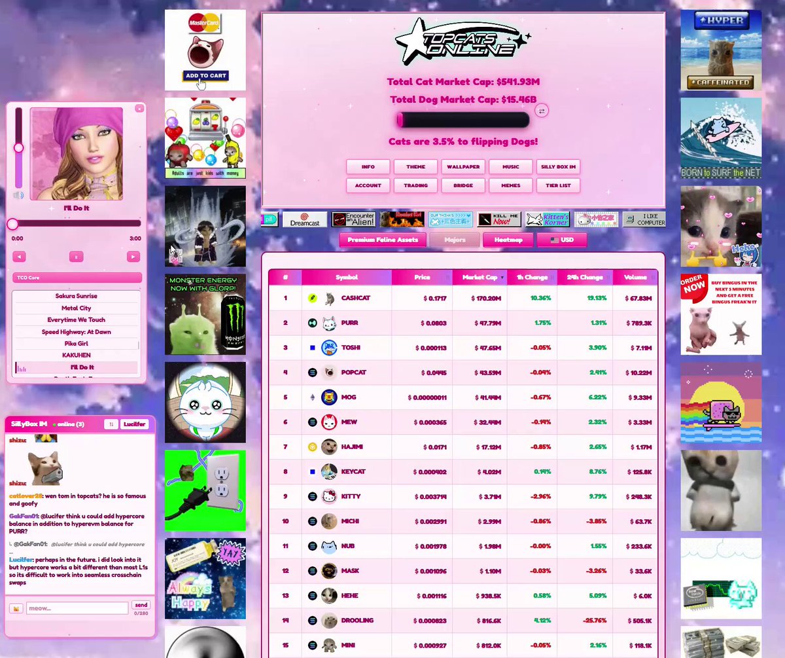Open the TCO Core playlist selector
785x658 pixels.
77,278
